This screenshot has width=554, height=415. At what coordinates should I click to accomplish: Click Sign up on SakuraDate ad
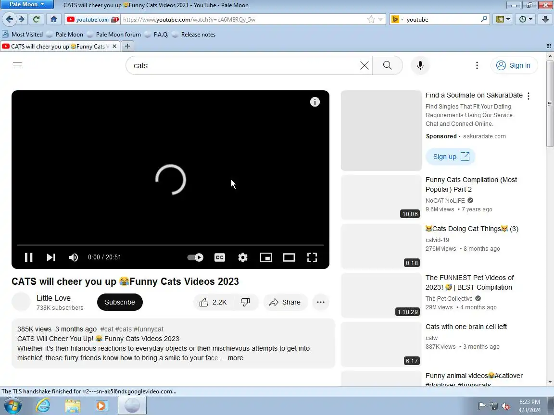(451, 156)
